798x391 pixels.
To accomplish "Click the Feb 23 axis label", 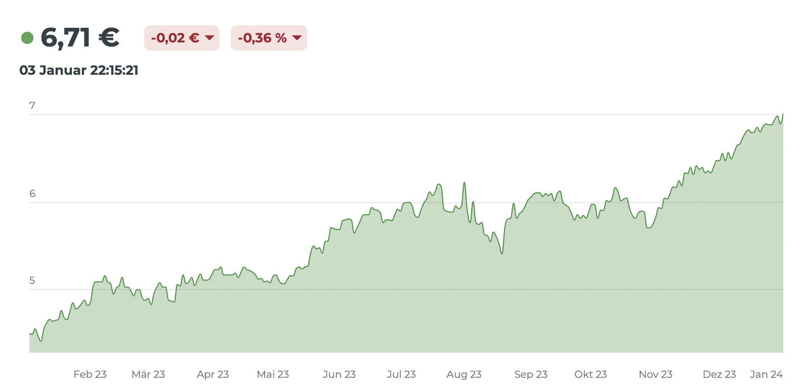I will pos(90,374).
